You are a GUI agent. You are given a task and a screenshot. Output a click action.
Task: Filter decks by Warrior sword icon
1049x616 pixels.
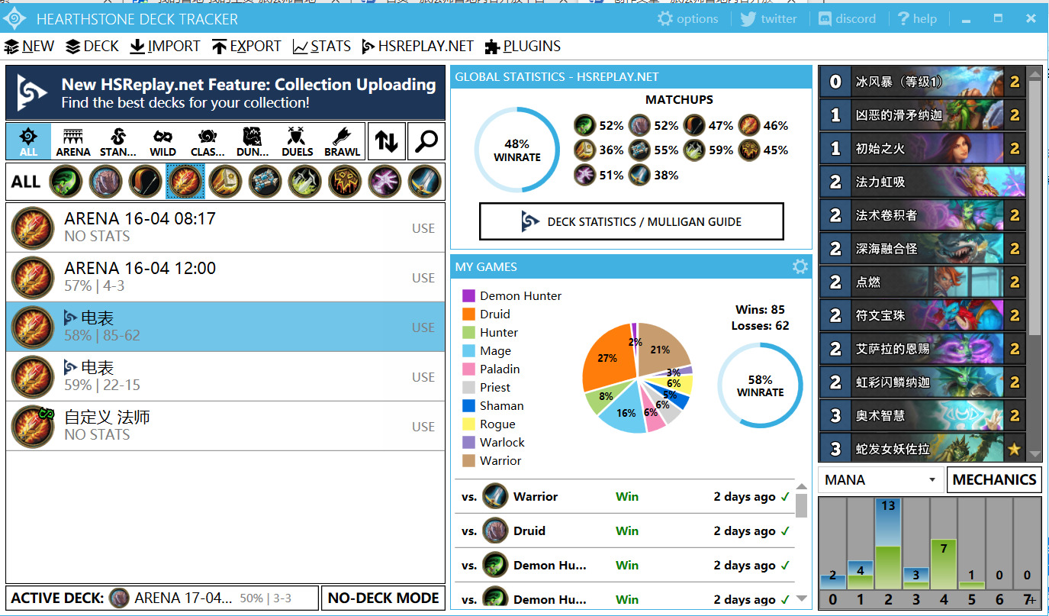click(x=424, y=182)
